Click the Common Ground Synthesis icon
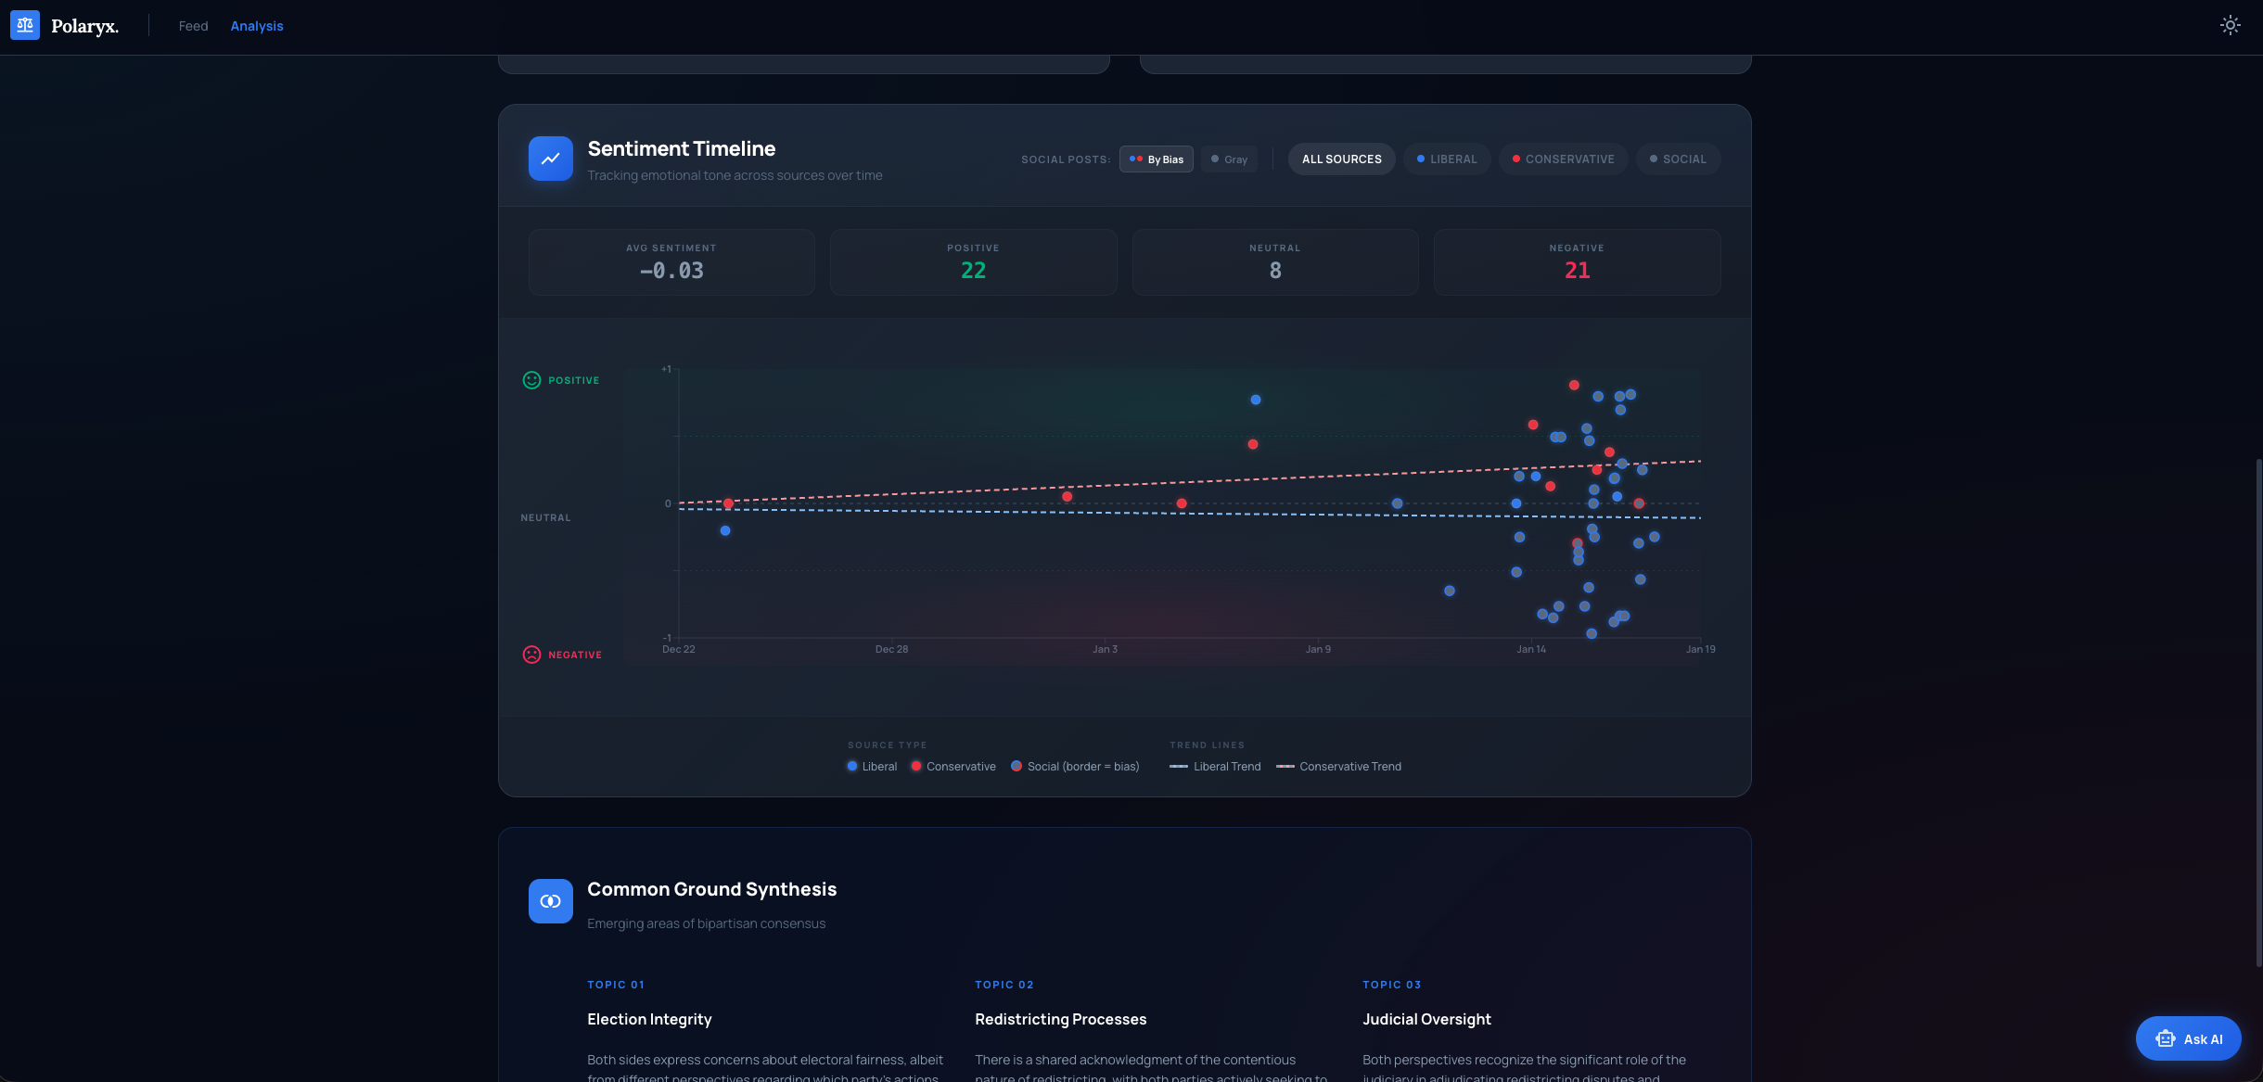This screenshot has height=1082, width=2263. [x=550, y=901]
